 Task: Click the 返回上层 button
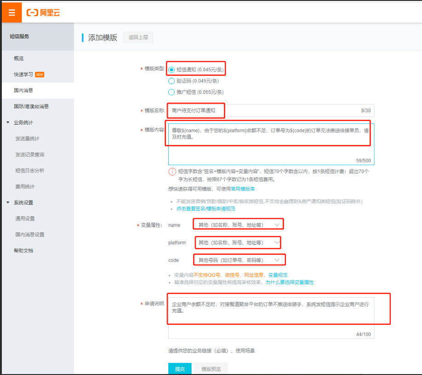[138, 37]
